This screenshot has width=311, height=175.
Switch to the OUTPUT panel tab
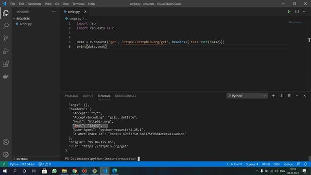(x=88, y=96)
